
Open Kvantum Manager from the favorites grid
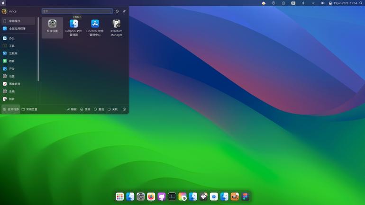[x=116, y=27]
